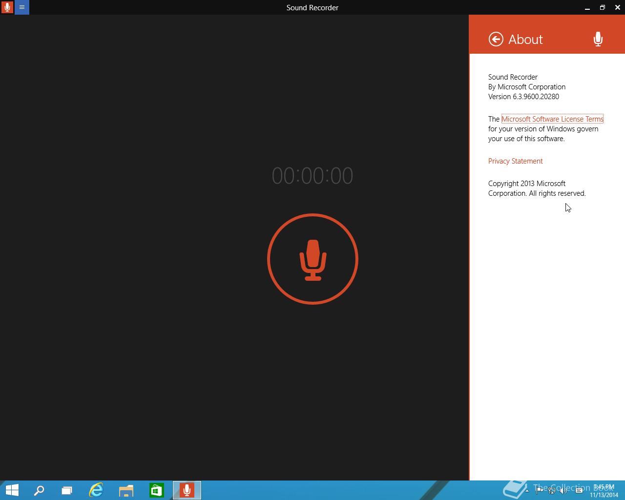Click the 00:00:00 recording timer
The image size is (625, 500).
(312, 176)
